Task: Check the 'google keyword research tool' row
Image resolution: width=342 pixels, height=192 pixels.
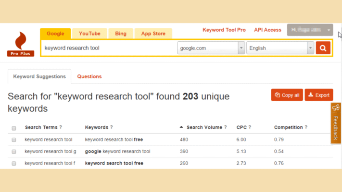Action: pyautogui.click(x=14, y=152)
